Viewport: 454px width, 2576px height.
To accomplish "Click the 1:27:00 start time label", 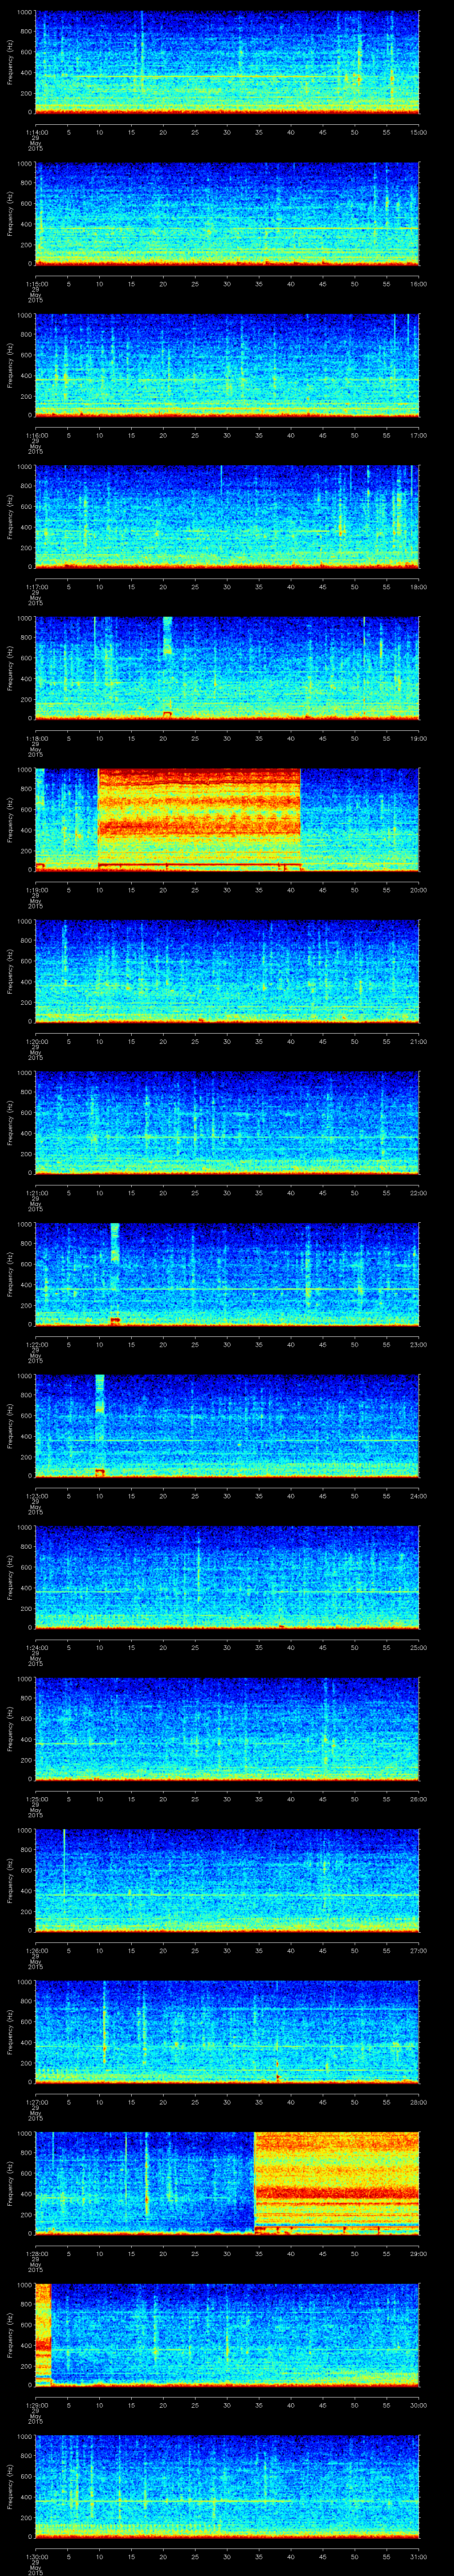I will pyautogui.click(x=37, y=2102).
